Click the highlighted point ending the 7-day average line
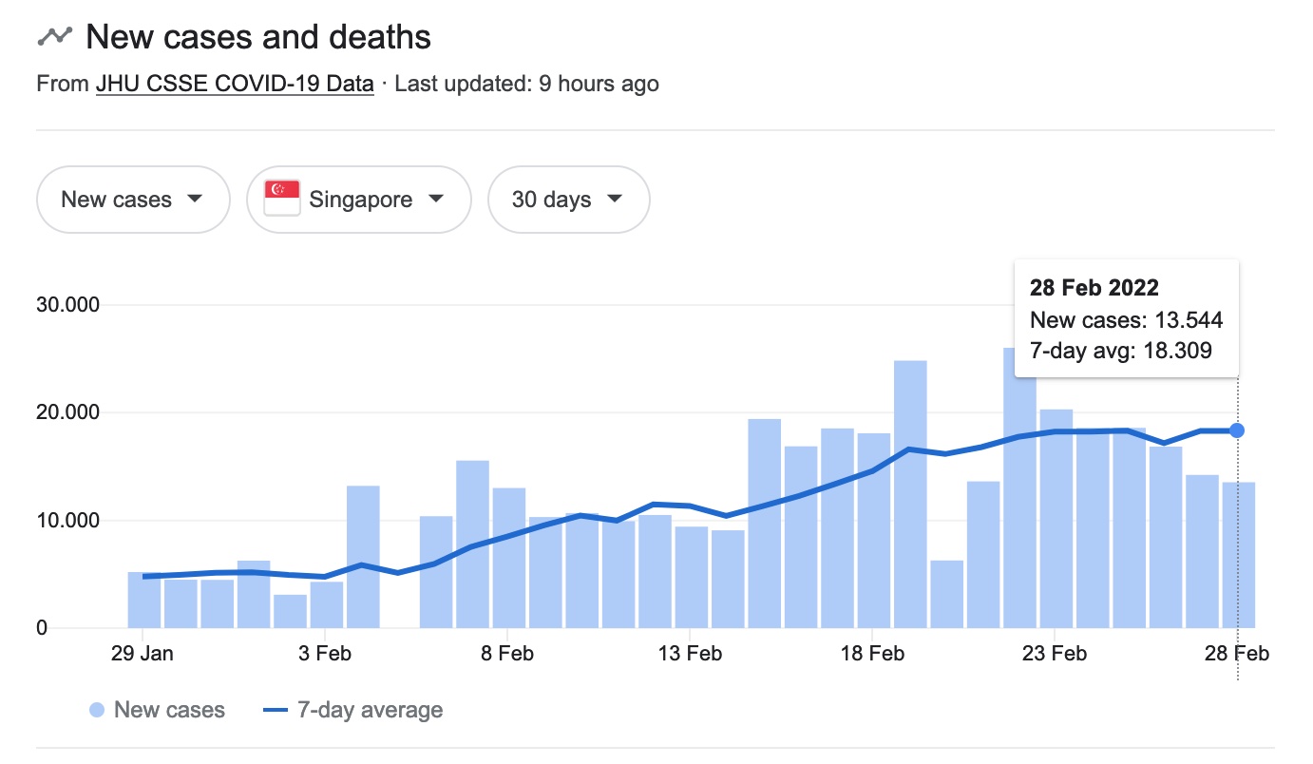Screen dimensions: 1313x764 coord(1237,430)
